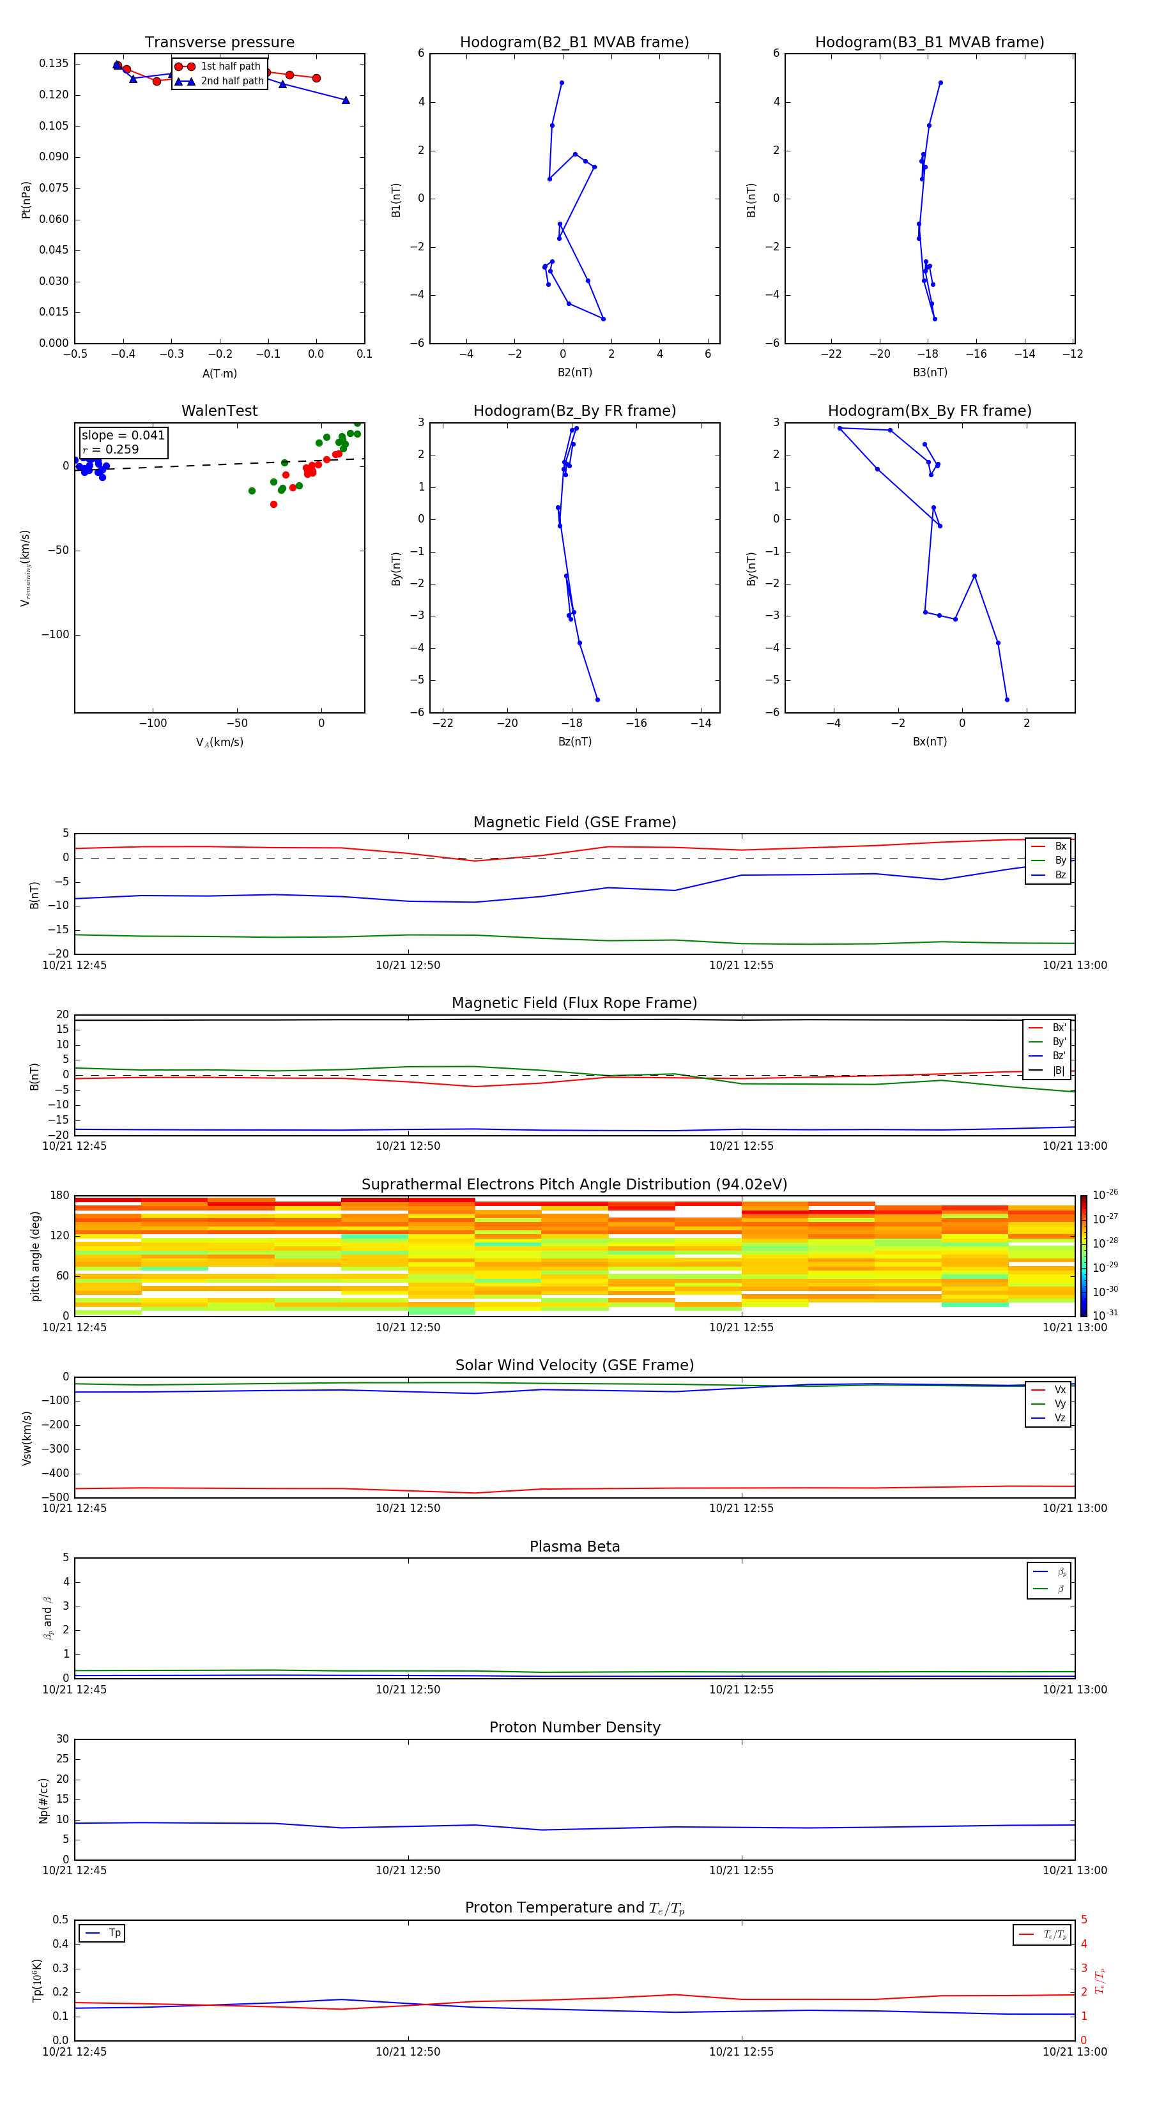Select the "pitch angle (deg)" axis label
The image size is (1150, 2108).
[x=35, y=1256]
